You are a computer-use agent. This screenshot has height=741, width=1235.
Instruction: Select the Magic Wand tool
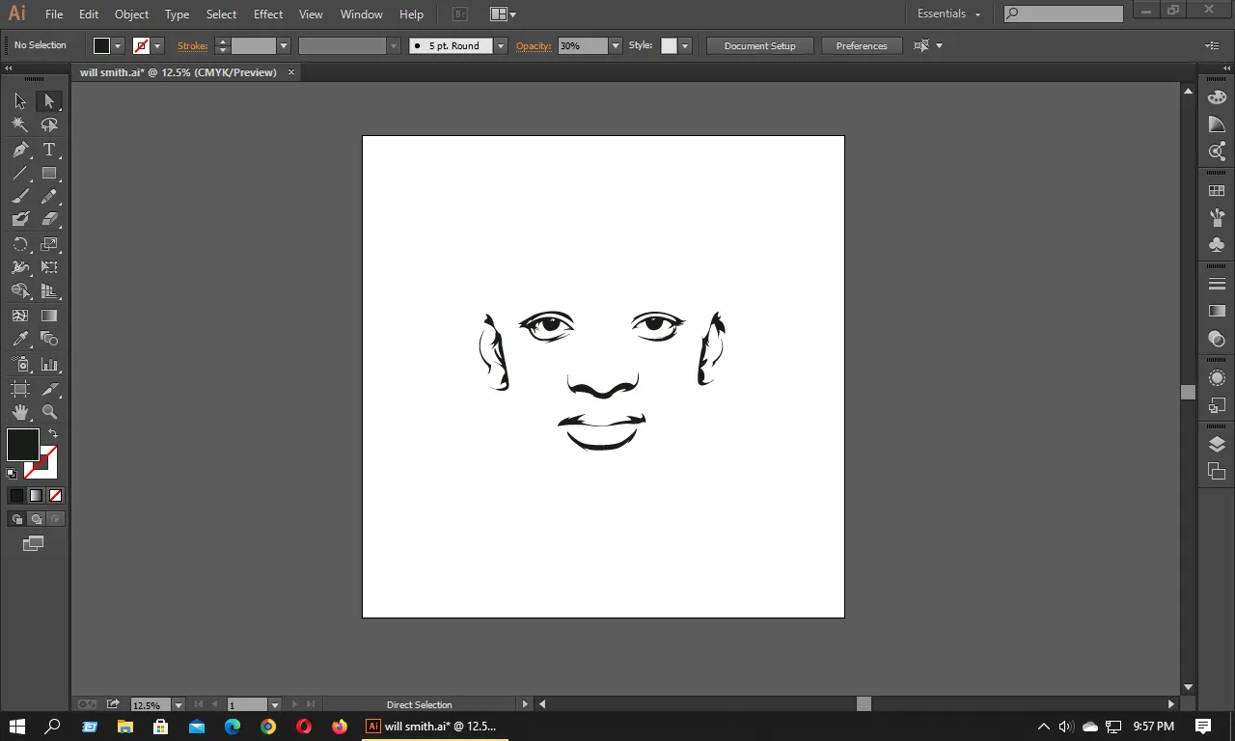20,124
